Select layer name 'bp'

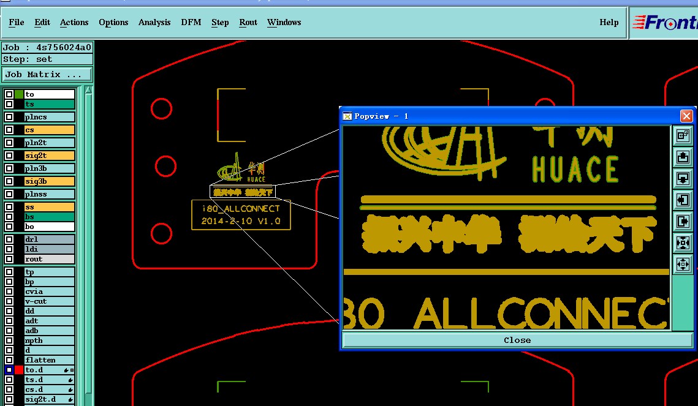pyautogui.click(x=50, y=282)
